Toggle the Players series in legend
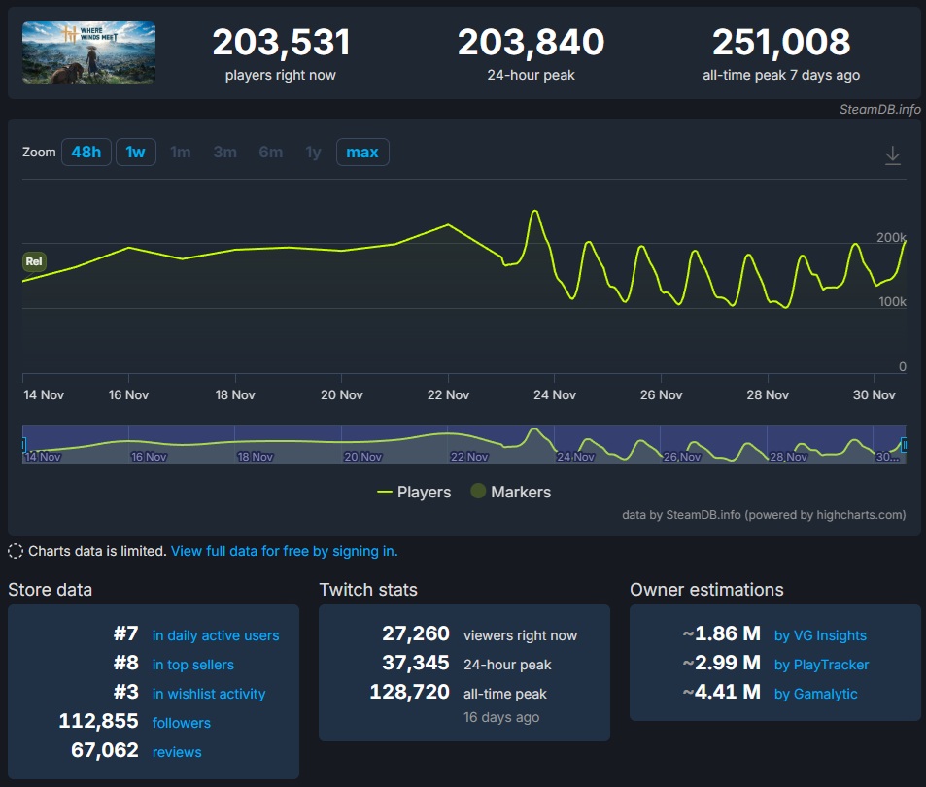Screen dimensions: 926x787 pos(414,493)
